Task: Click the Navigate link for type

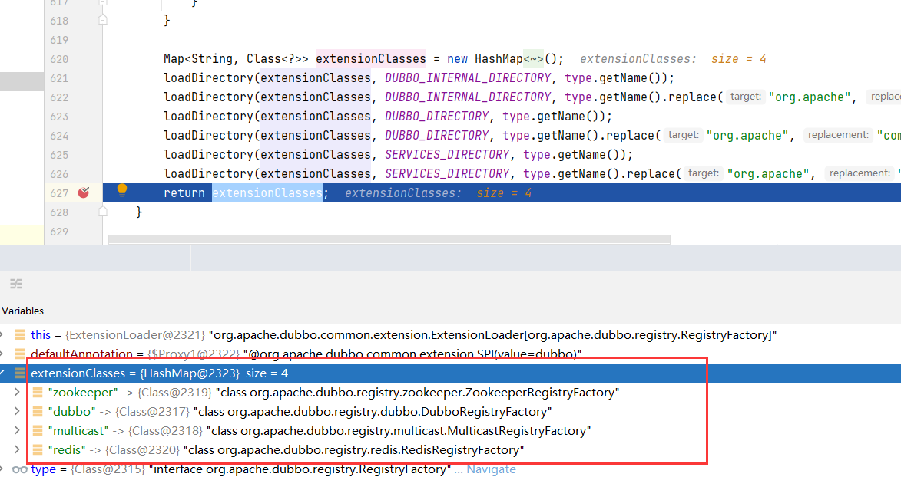Action: tap(491, 469)
